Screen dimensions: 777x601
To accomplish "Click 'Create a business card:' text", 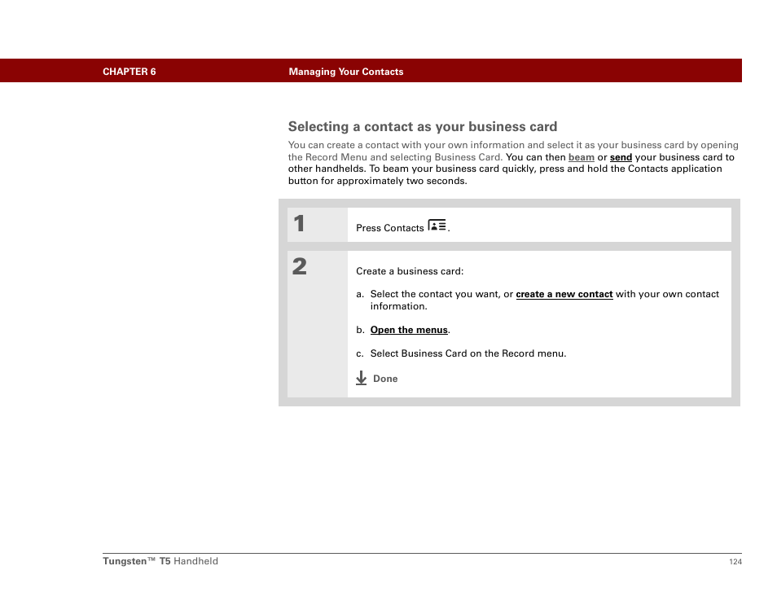I will (410, 271).
